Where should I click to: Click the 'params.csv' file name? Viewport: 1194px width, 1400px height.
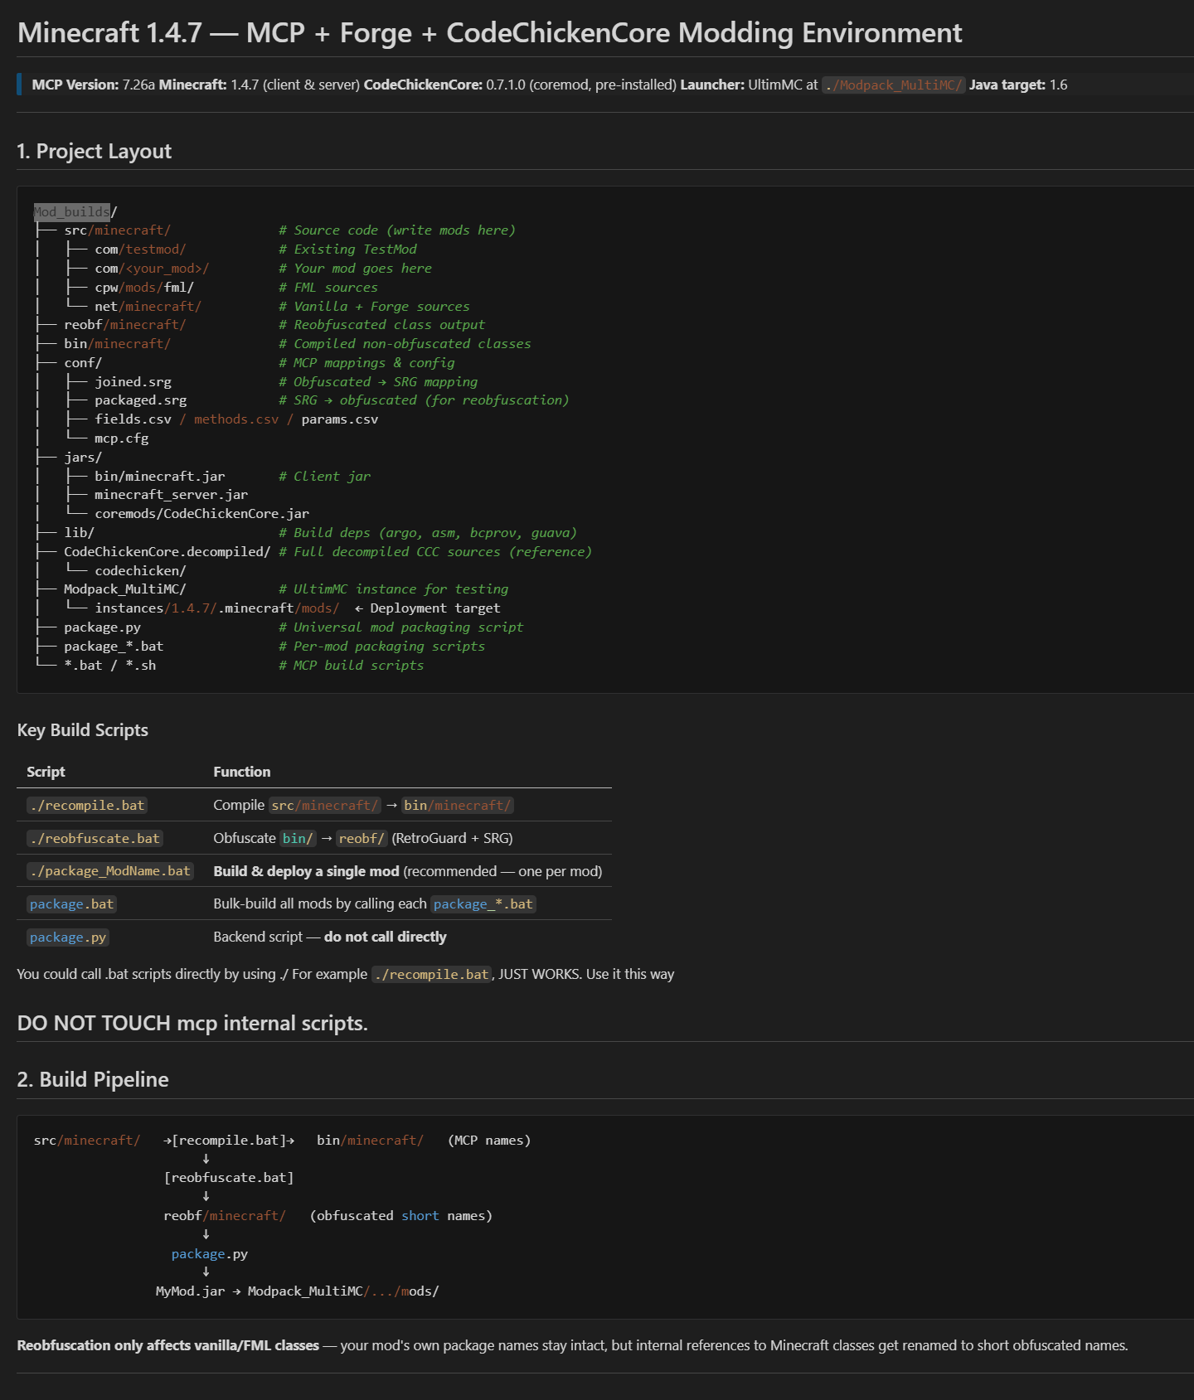(340, 419)
